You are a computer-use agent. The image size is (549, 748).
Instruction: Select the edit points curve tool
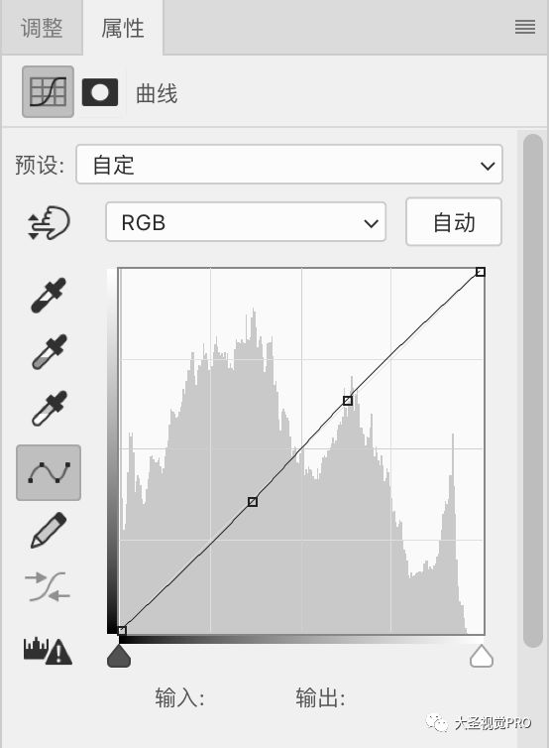pyautogui.click(x=49, y=473)
